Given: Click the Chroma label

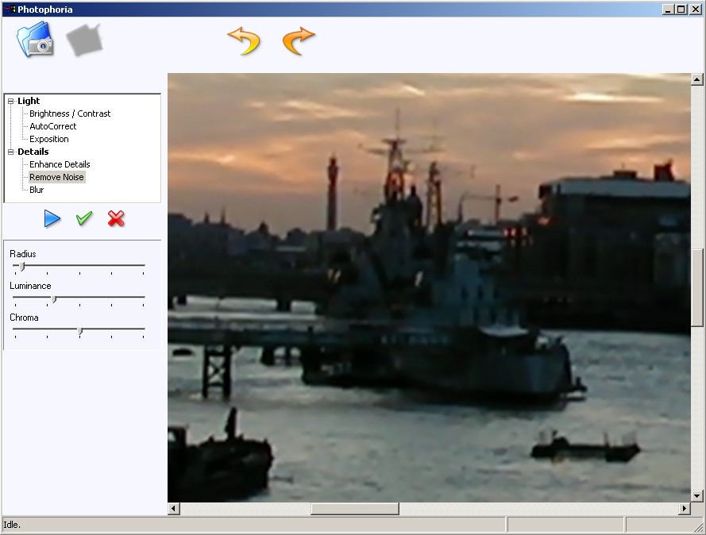Looking at the screenshot, I should [25, 318].
